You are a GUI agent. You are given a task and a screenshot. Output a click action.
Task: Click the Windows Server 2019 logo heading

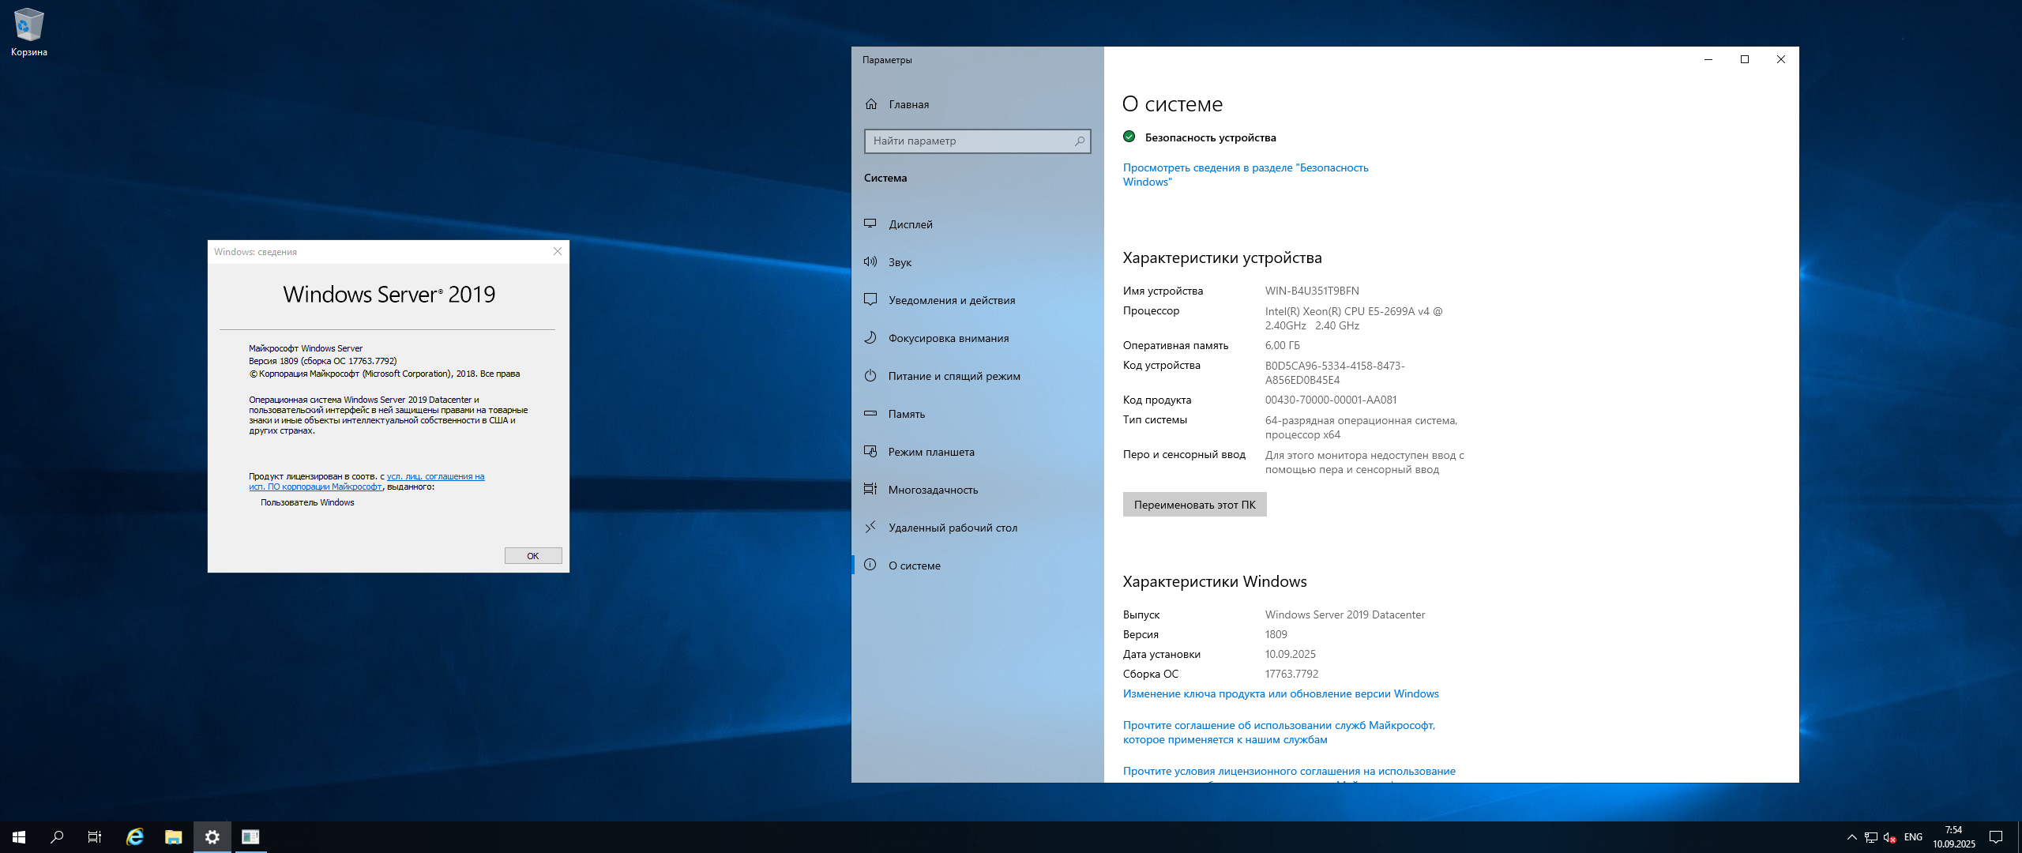click(389, 295)
